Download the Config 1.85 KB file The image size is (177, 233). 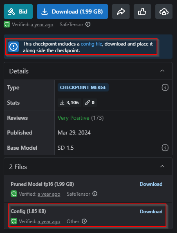pyautogui.click(x=151, y=211)
